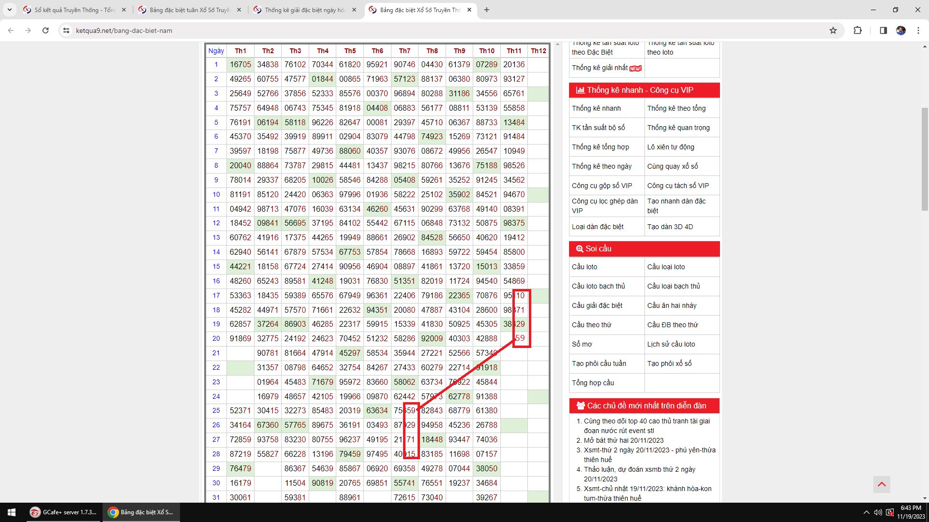
Task: Open the 'Thống kê theo tổng' link
Action: coord(676,108)
